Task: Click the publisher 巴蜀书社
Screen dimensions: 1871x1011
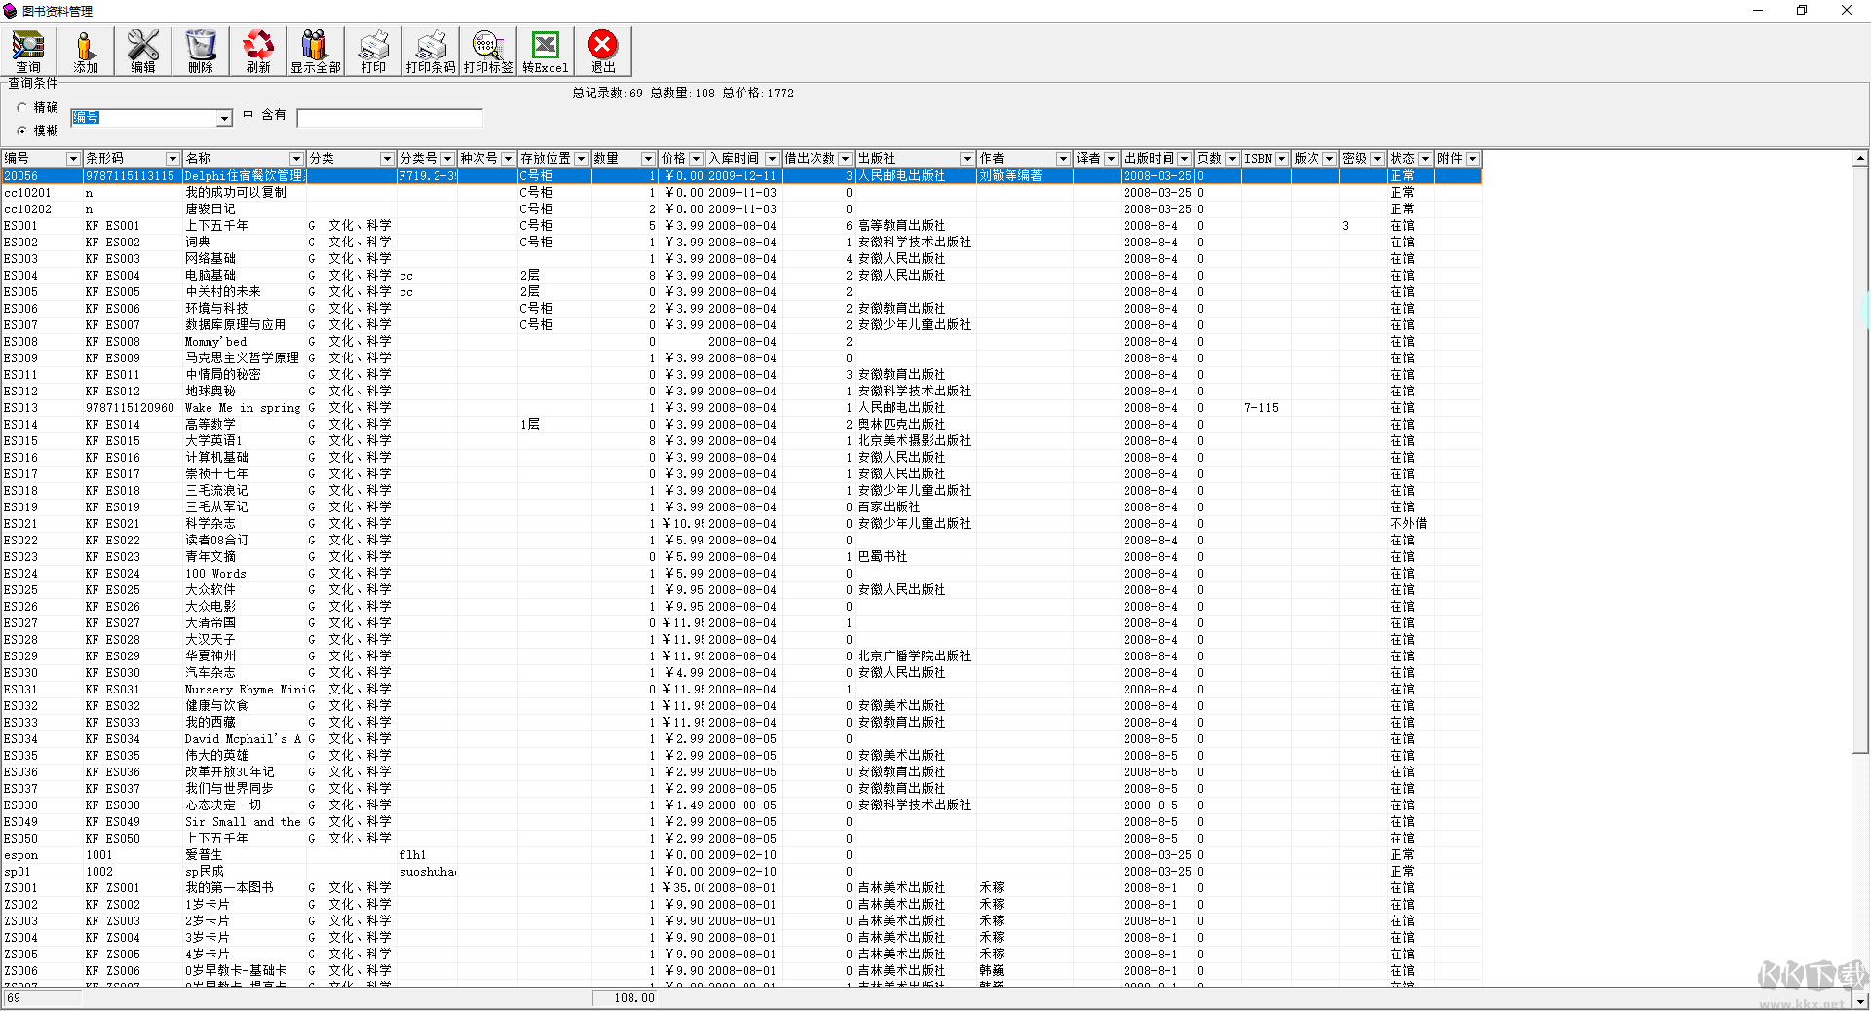Action: [x=883, y=557]
